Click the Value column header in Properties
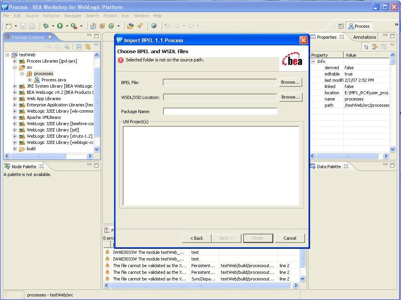This screenshot has height=300, width=401. [366, 55]
